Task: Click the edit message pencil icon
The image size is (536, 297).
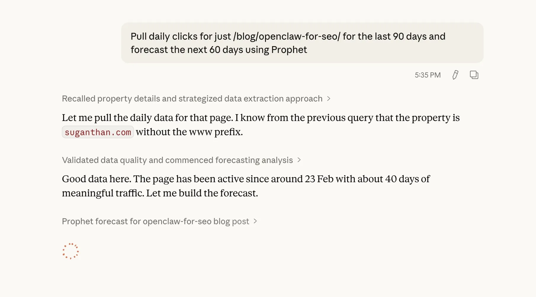Action: click(455, 75)
